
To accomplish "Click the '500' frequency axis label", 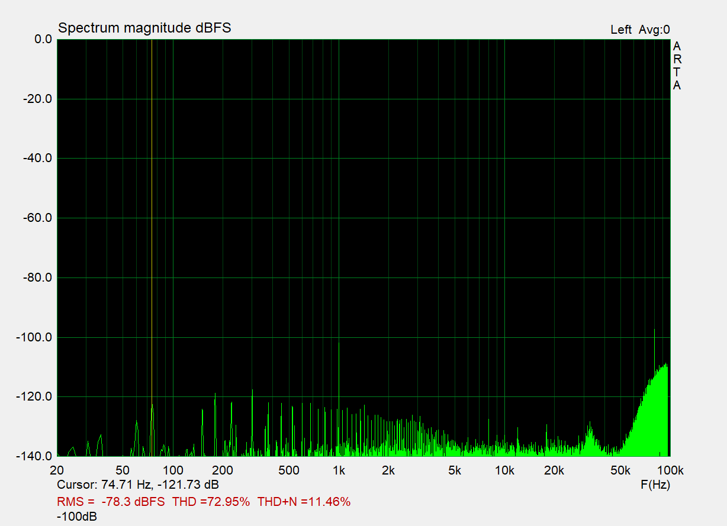I will click(289, 471).
